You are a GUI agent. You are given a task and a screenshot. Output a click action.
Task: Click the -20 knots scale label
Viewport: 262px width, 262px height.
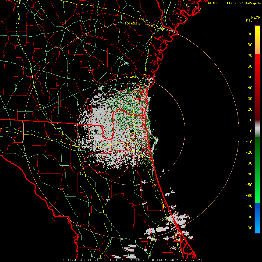pyautogui.click(x=249, y=152)
